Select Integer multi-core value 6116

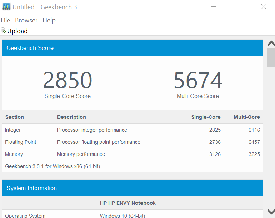point(254,130)
